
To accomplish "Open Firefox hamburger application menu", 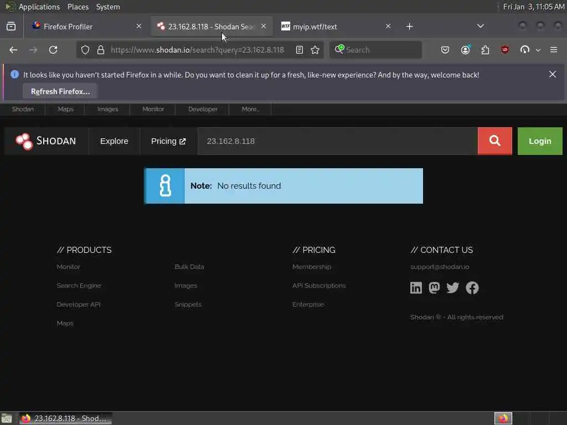I will tap(554, 50).
